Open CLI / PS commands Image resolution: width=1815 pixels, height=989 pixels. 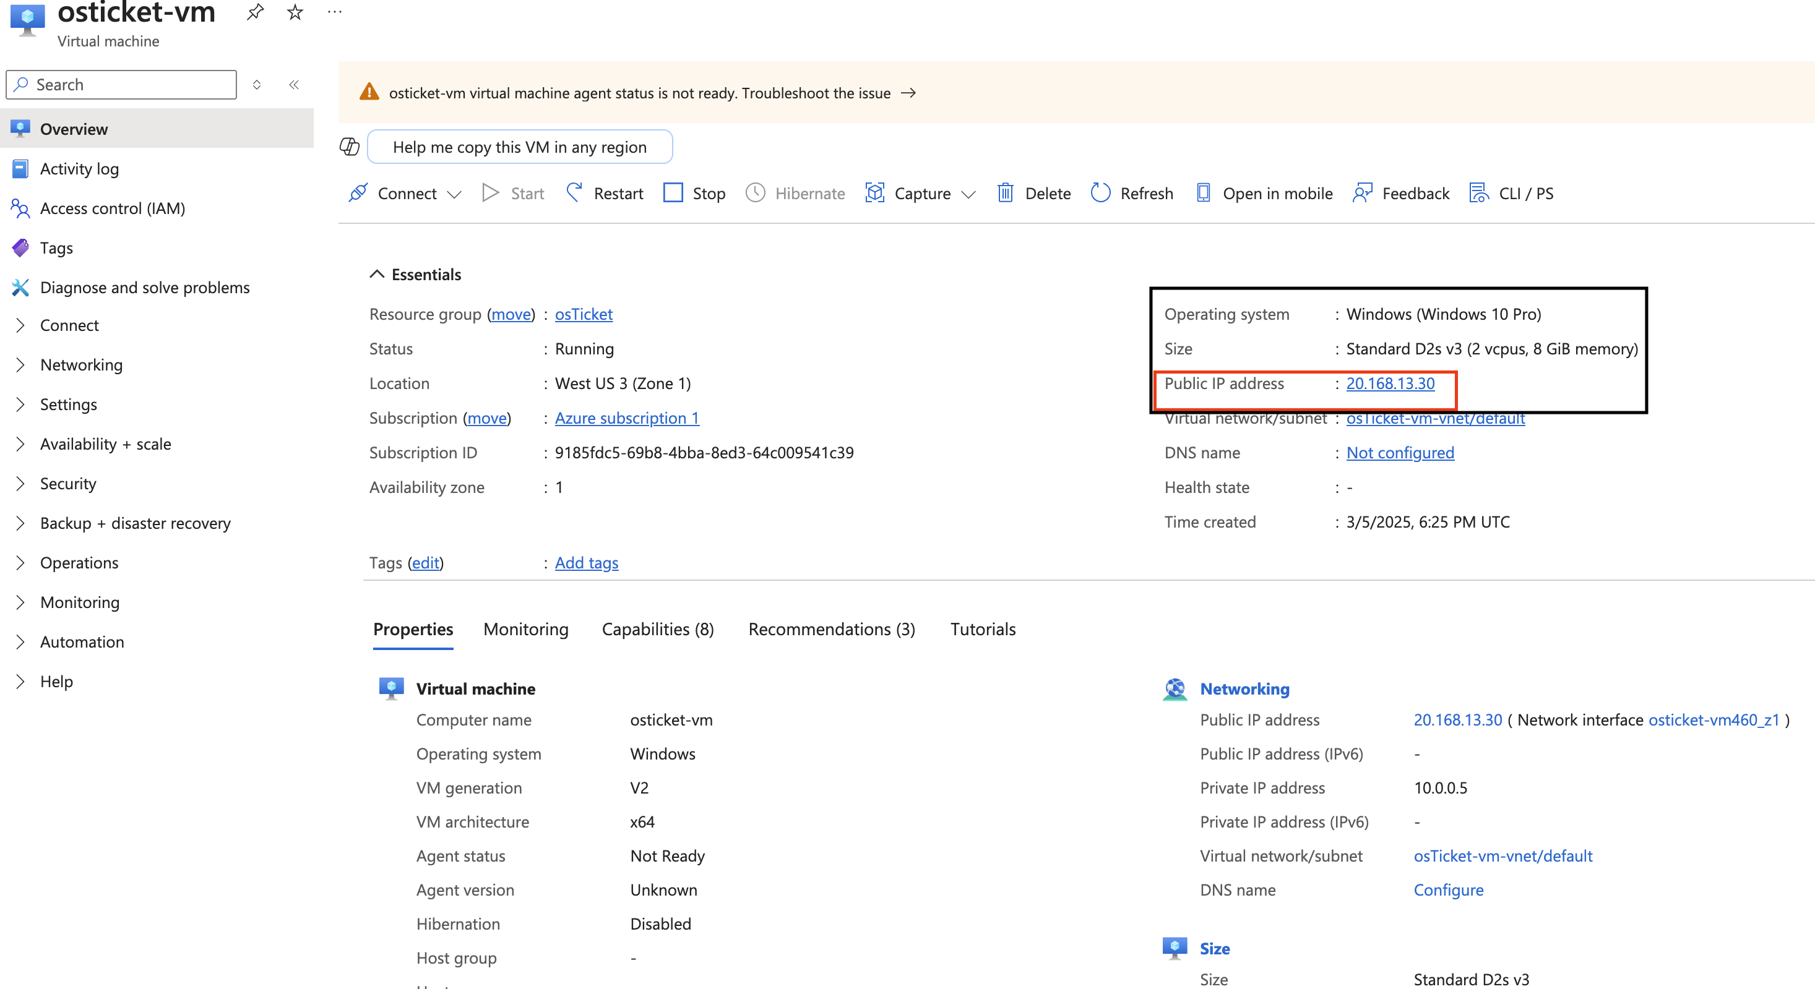click(1511, 193)
